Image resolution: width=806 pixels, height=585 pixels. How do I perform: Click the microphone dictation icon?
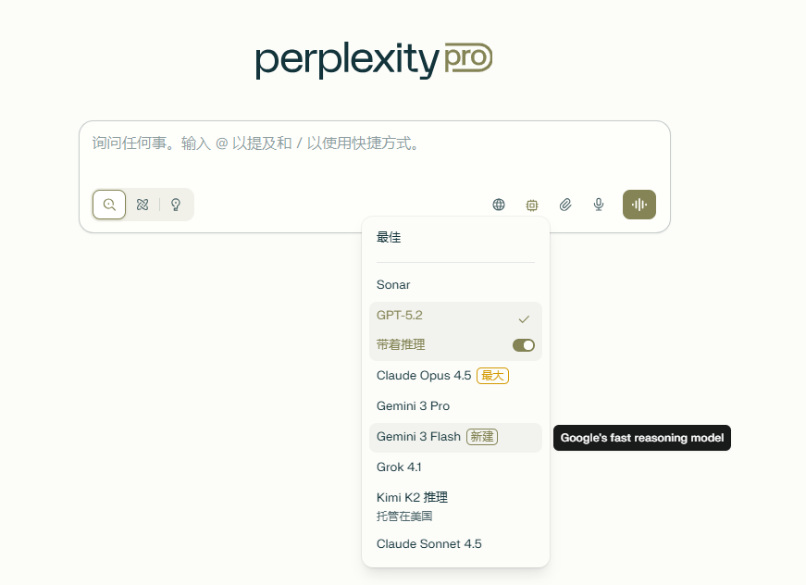(598, 205)
